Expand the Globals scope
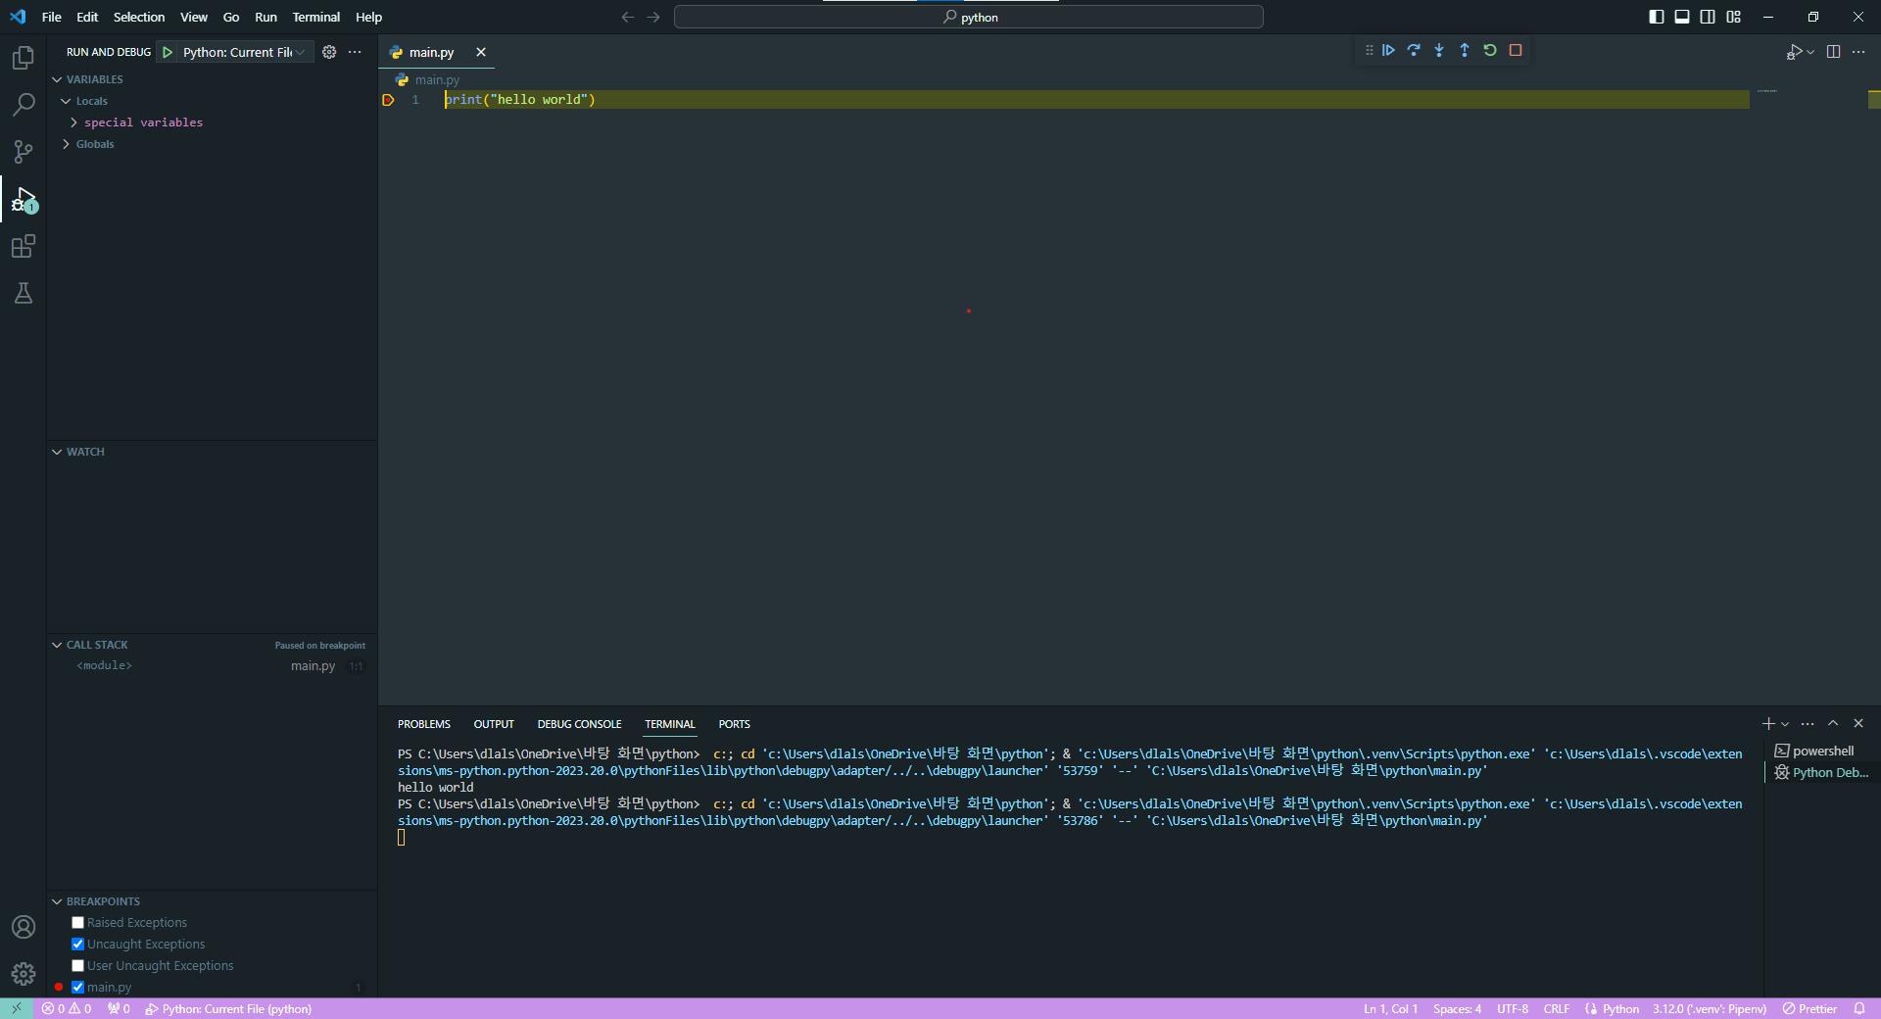Screen dimensions: 1881x1019 tap(66, 144)
